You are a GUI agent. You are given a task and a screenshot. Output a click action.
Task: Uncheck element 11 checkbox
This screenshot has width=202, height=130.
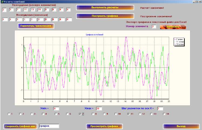129,114
